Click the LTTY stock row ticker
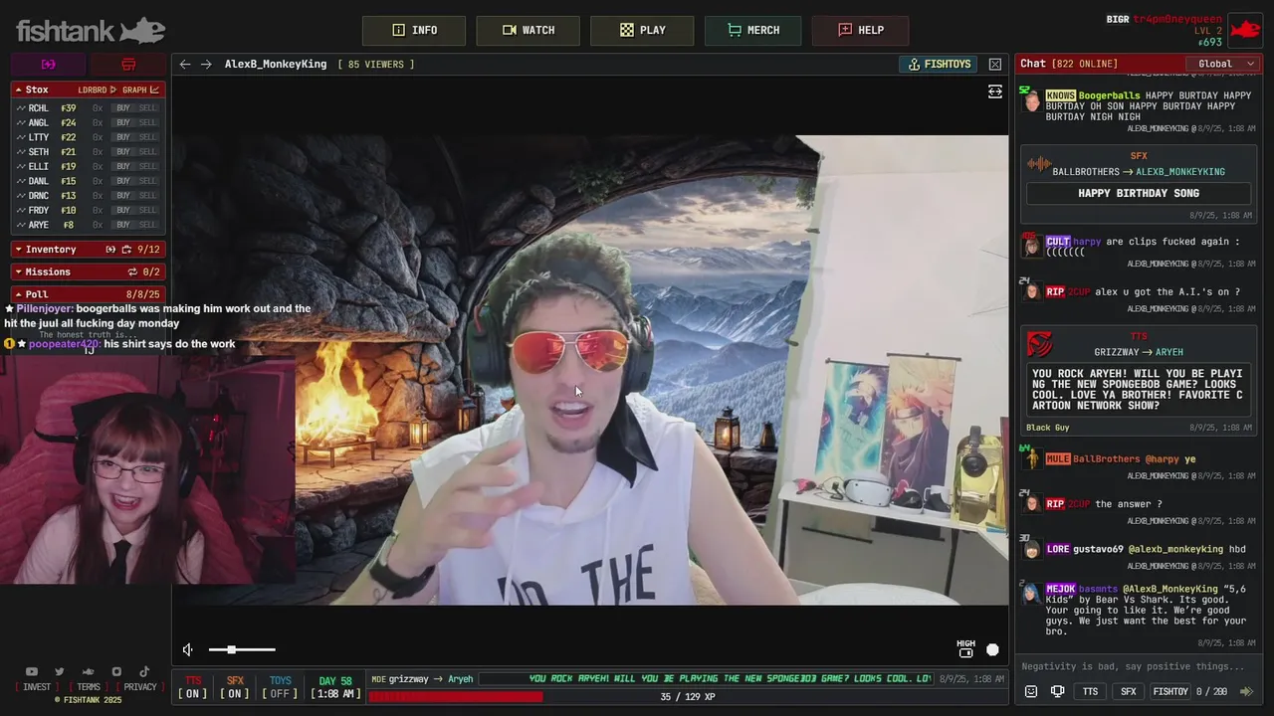 39,137
